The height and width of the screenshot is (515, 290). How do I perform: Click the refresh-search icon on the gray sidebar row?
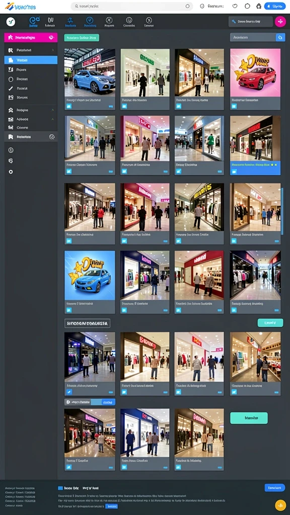52,137
